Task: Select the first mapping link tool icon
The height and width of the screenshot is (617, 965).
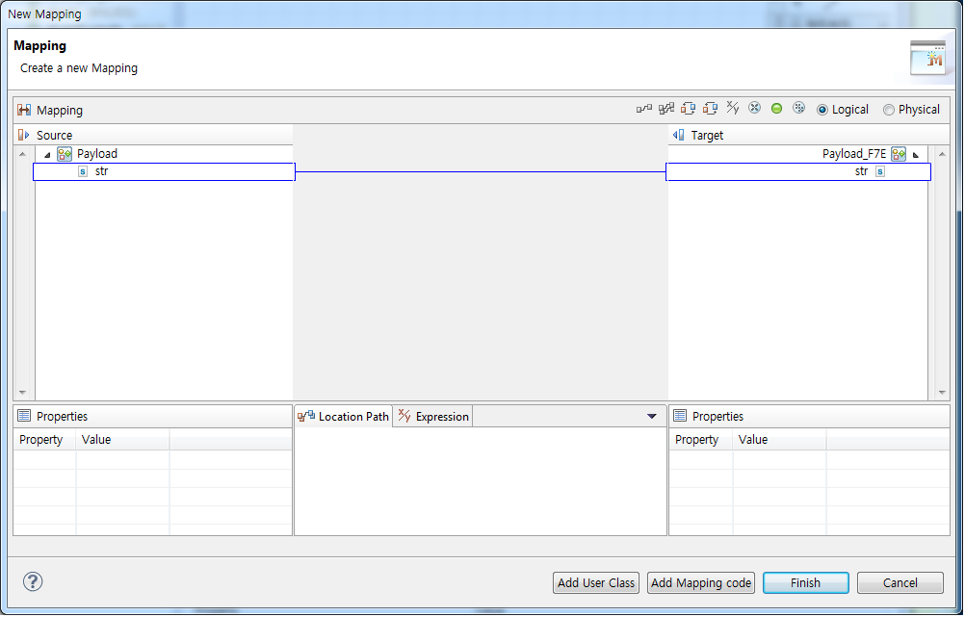Action: pos(644,108)
